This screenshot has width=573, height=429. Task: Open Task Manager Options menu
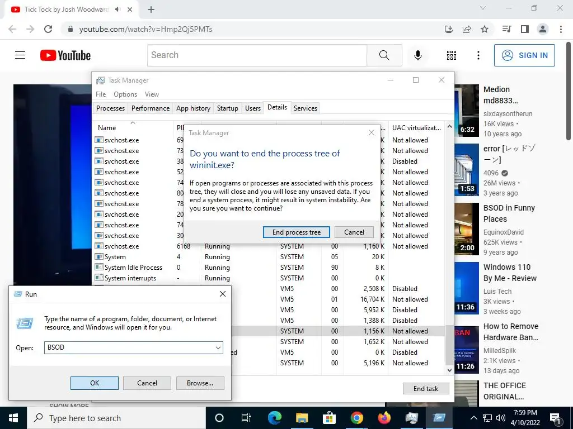click(x=125, y=94)
